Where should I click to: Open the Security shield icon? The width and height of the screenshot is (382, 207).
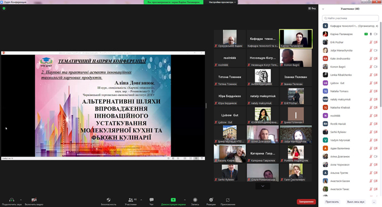[x=109, y=200]
